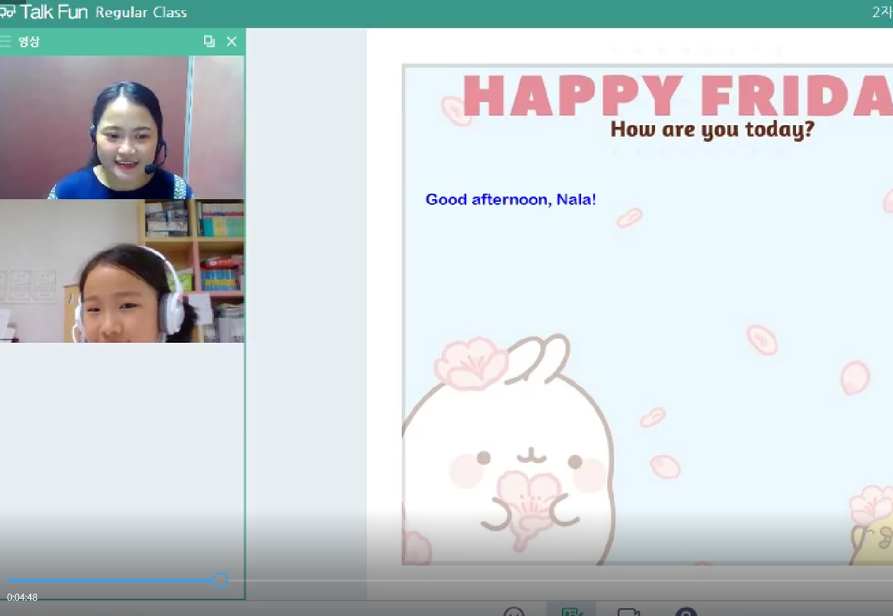Viewport: 893px width, 616px height.
Task: Close the 영상 video panel
Action: (232, 41)
